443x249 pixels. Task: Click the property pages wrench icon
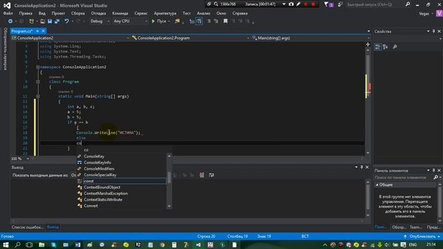395,46
